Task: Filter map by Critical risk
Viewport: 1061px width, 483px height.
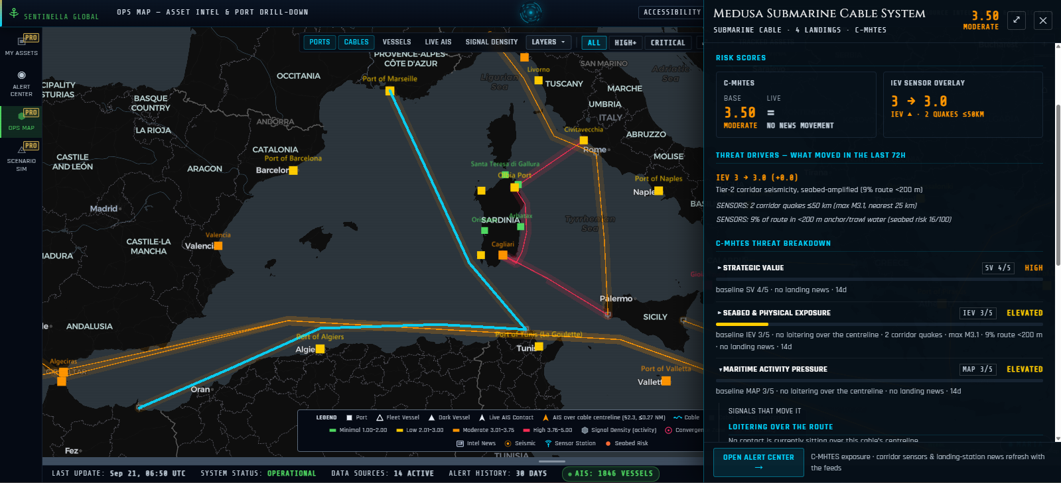Action: (x=668, y=43)
